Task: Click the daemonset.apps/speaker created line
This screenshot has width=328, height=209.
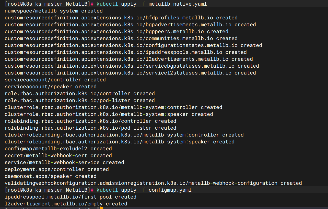Action: (x=51, y=176)
